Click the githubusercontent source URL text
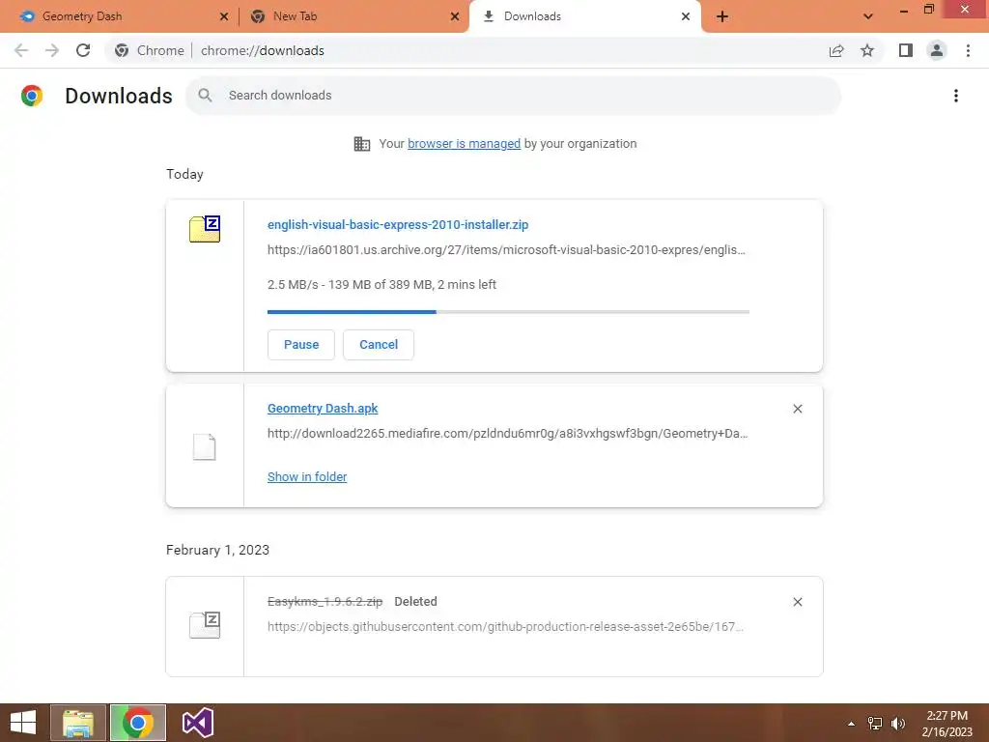This screenshot has width=989, height=742. pyautogui.click(x=505, y=626)
